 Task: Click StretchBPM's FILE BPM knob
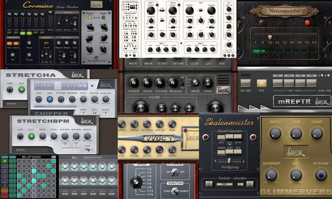(65, 136)
